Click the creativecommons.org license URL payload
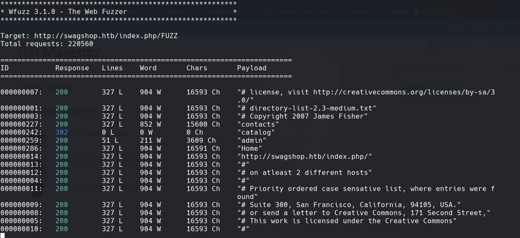The width and height of the screenshot is (520, 238). [x=366, y=96]
